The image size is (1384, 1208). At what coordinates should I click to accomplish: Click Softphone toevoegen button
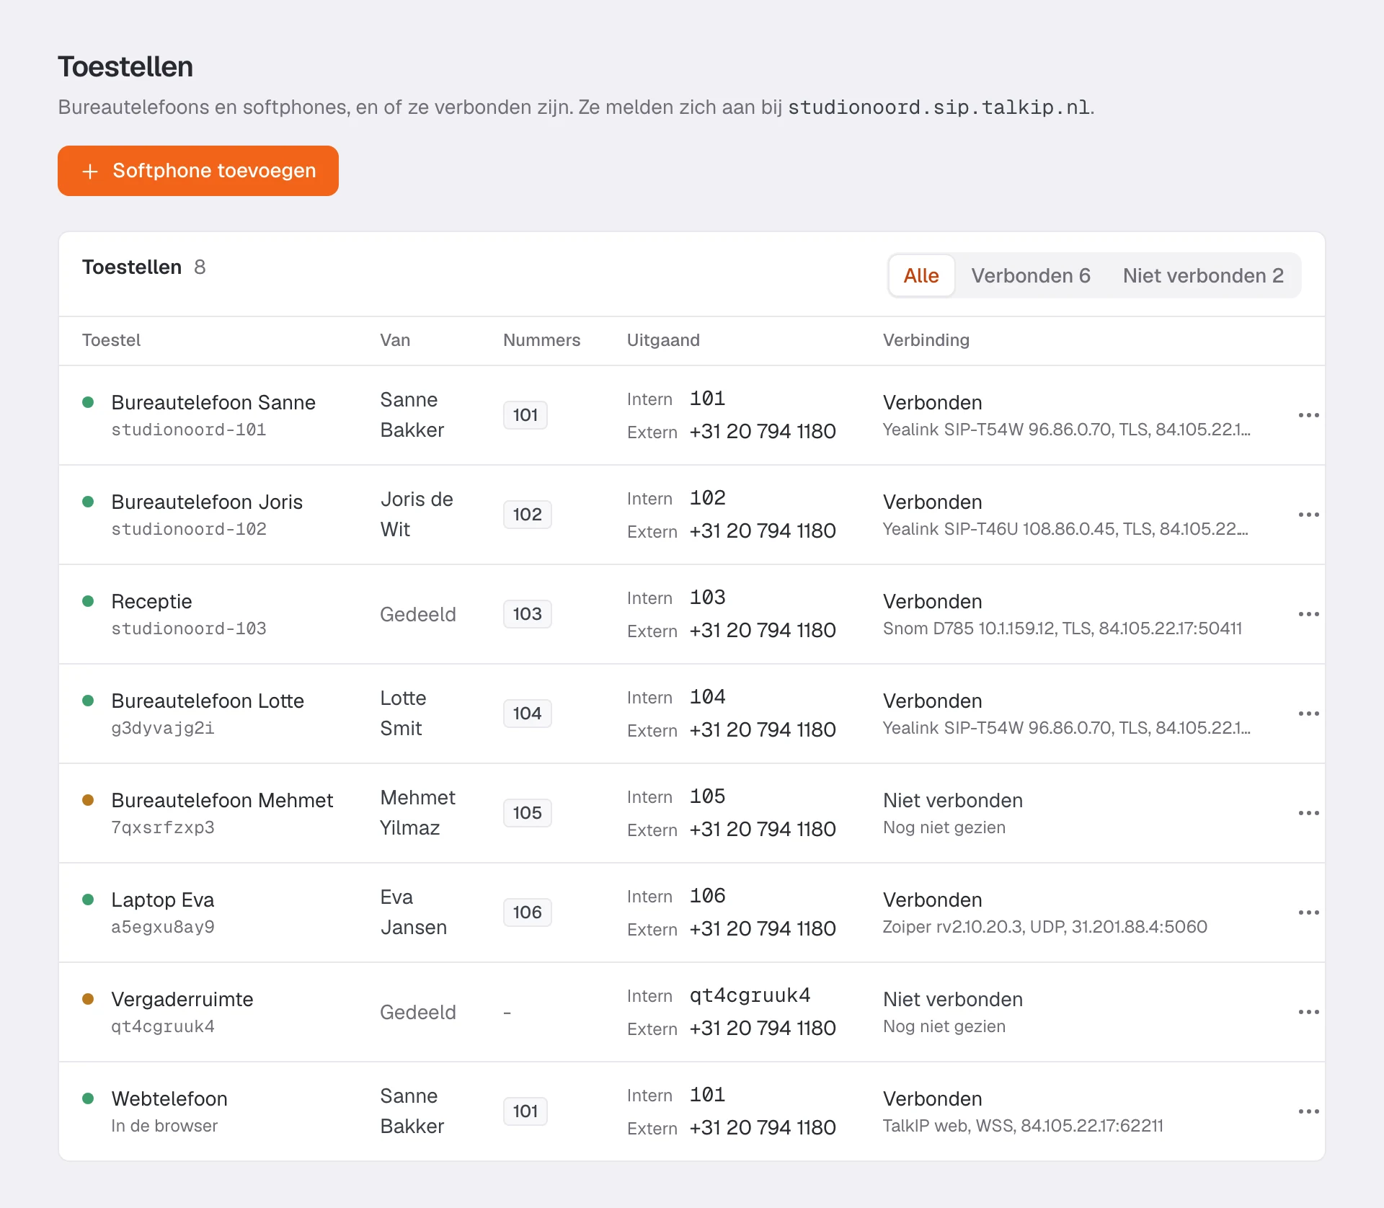point(198,171)
